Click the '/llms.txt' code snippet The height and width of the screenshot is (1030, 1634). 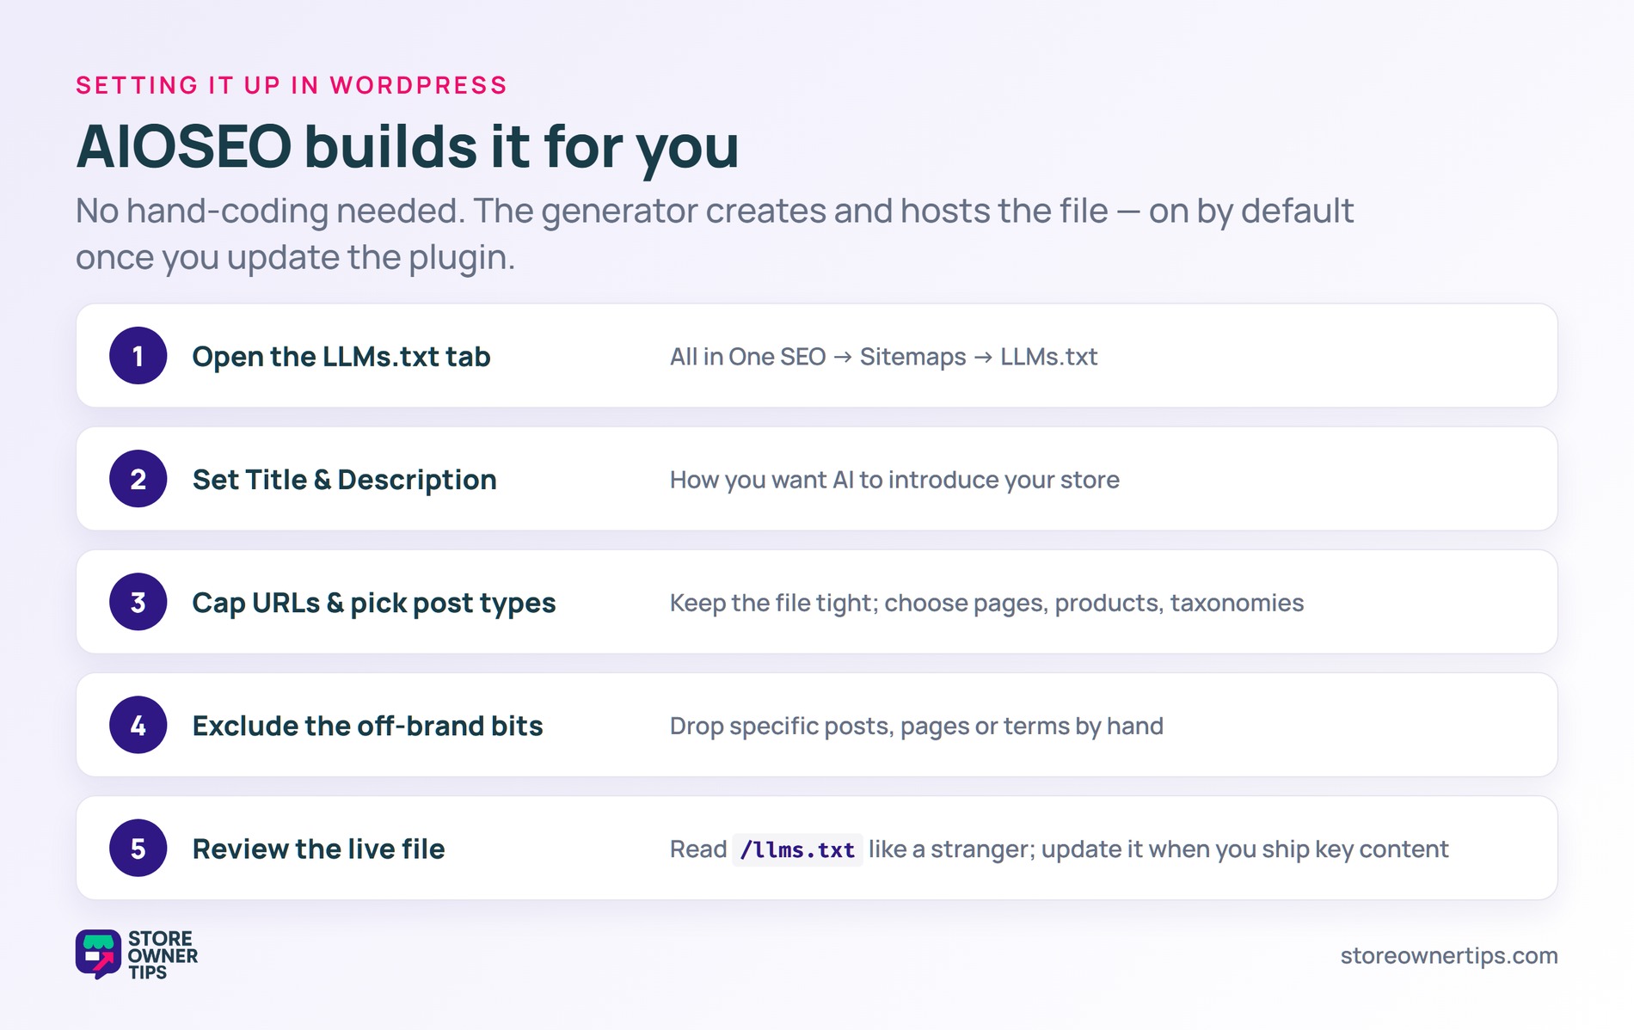797,849
